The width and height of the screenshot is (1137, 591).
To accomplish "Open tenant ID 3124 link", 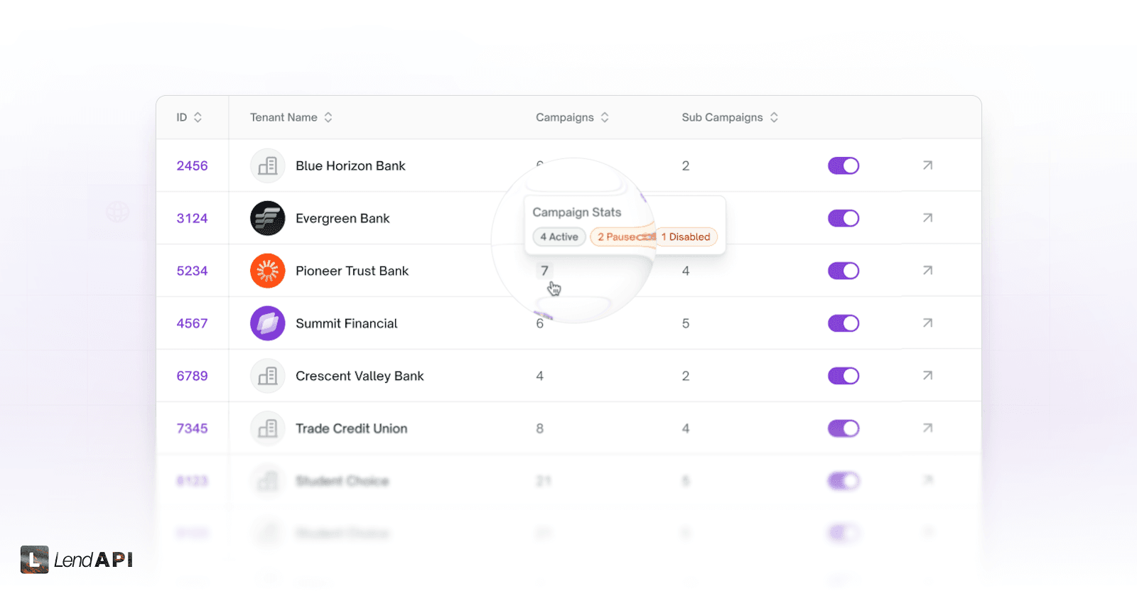I will click(192, 218).
